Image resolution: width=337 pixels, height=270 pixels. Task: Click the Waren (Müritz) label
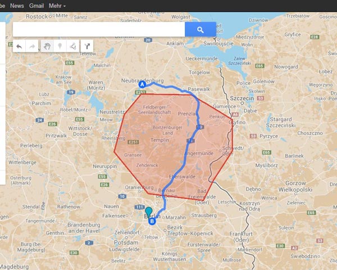click(96, 85)
